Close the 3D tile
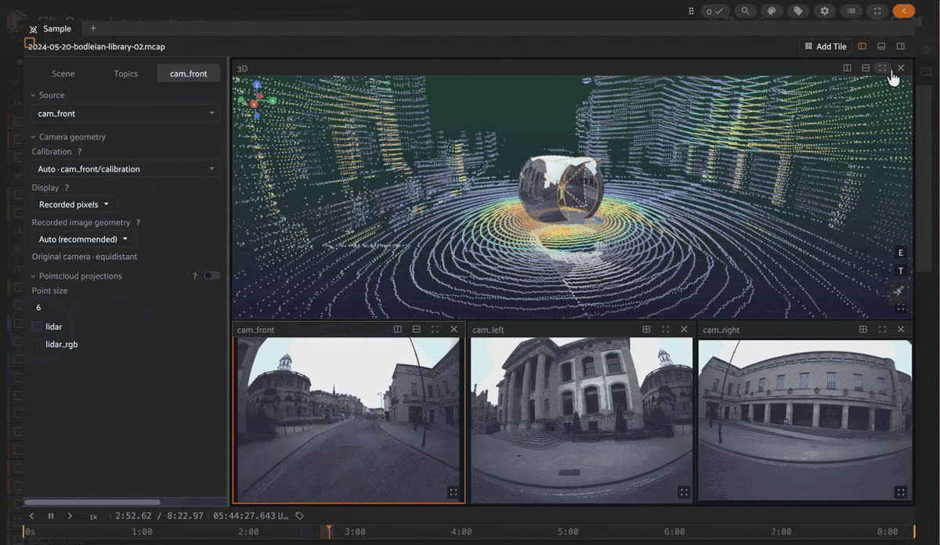940x545 pixels. 901,68
